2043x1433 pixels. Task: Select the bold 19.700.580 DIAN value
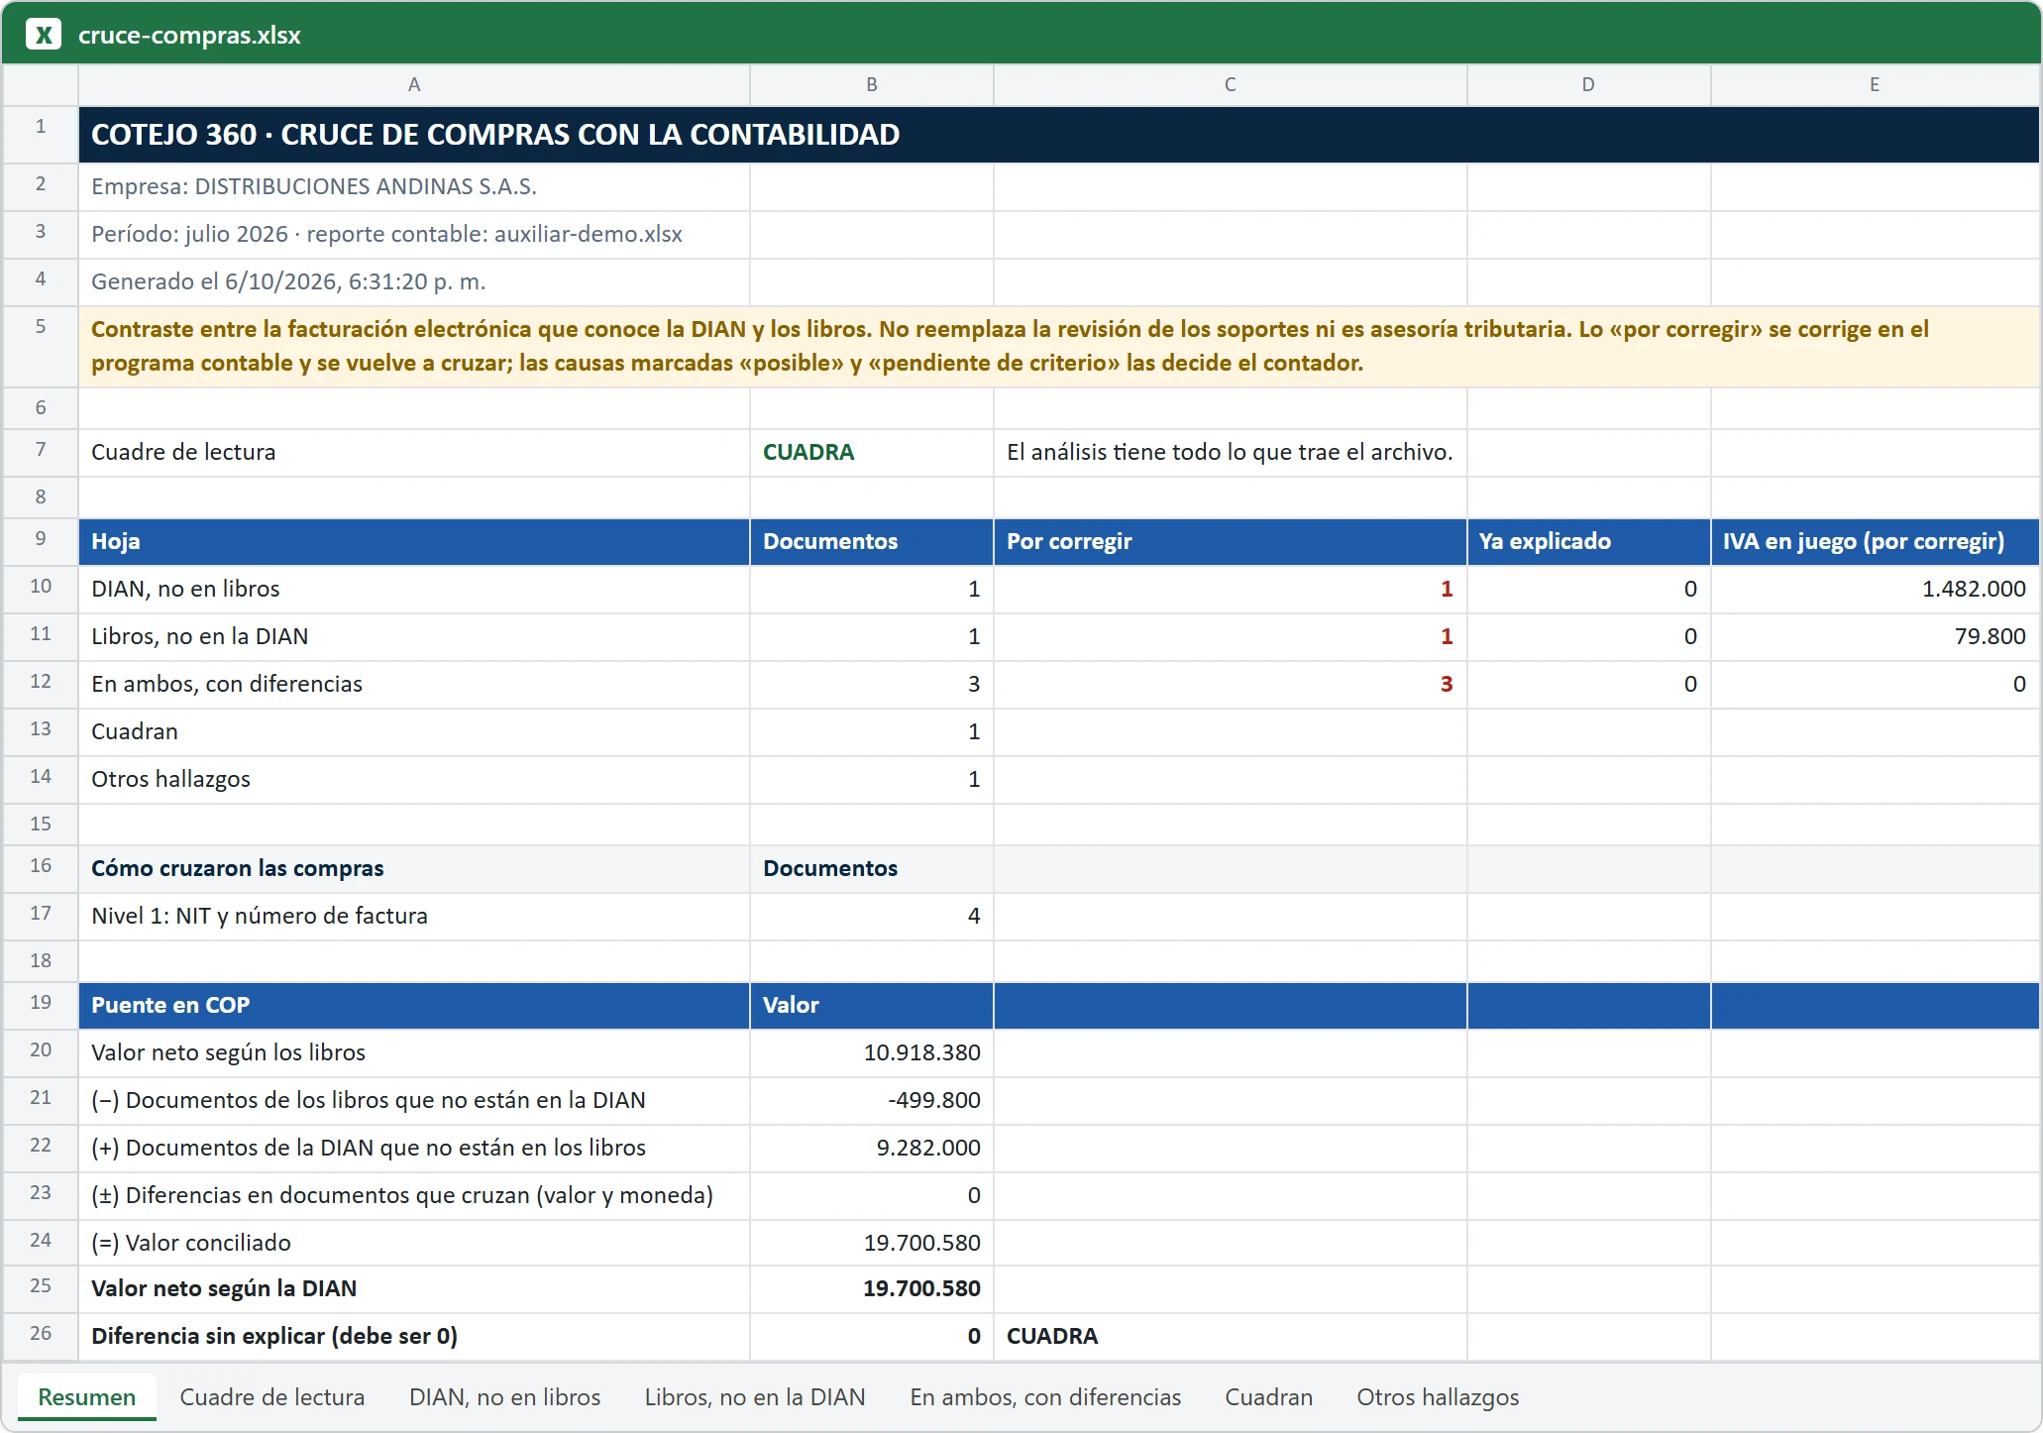coord(872,1288)
